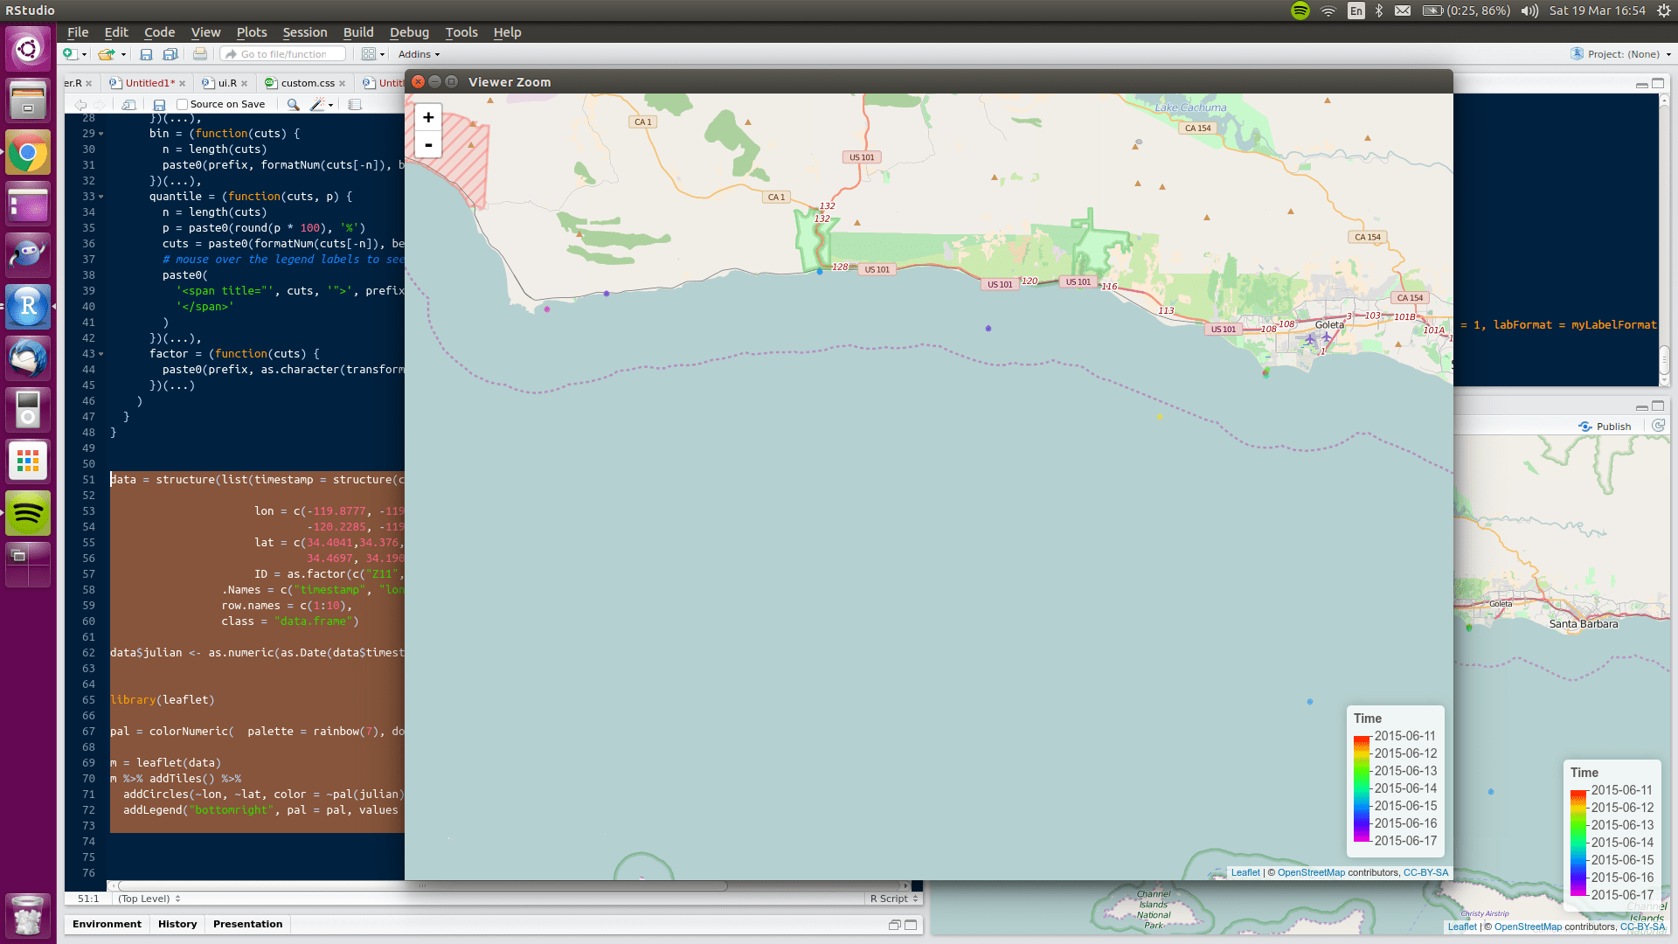This screenshot has height=944, width=1678.
Task: Open the Addins dropdown
Action: 419,54
